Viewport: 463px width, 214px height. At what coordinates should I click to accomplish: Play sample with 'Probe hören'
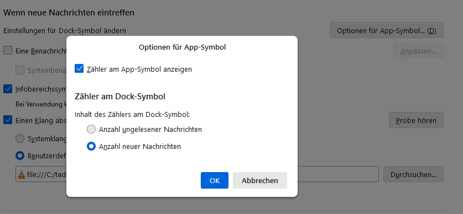coord(416,120)
